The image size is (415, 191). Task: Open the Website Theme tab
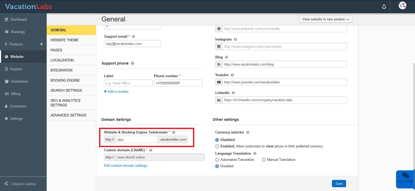[65, 40]
